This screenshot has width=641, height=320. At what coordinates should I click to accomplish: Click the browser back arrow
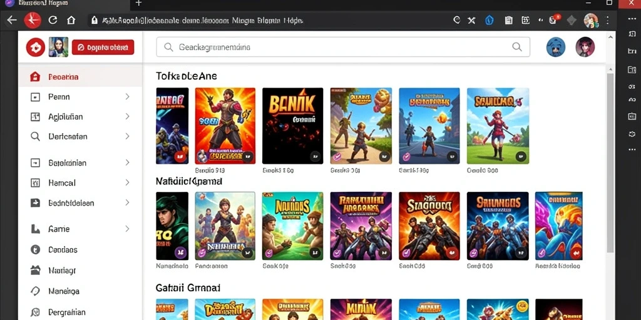(x=11, y=20)
